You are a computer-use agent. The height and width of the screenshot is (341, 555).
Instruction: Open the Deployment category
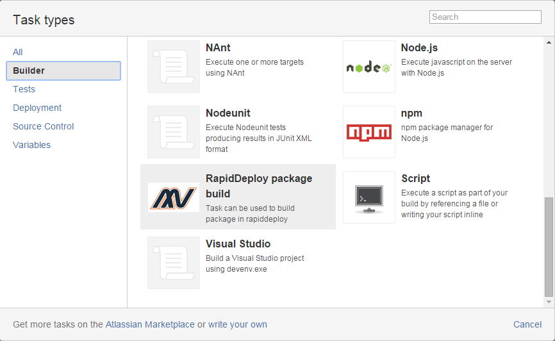(x=37, y=108)
